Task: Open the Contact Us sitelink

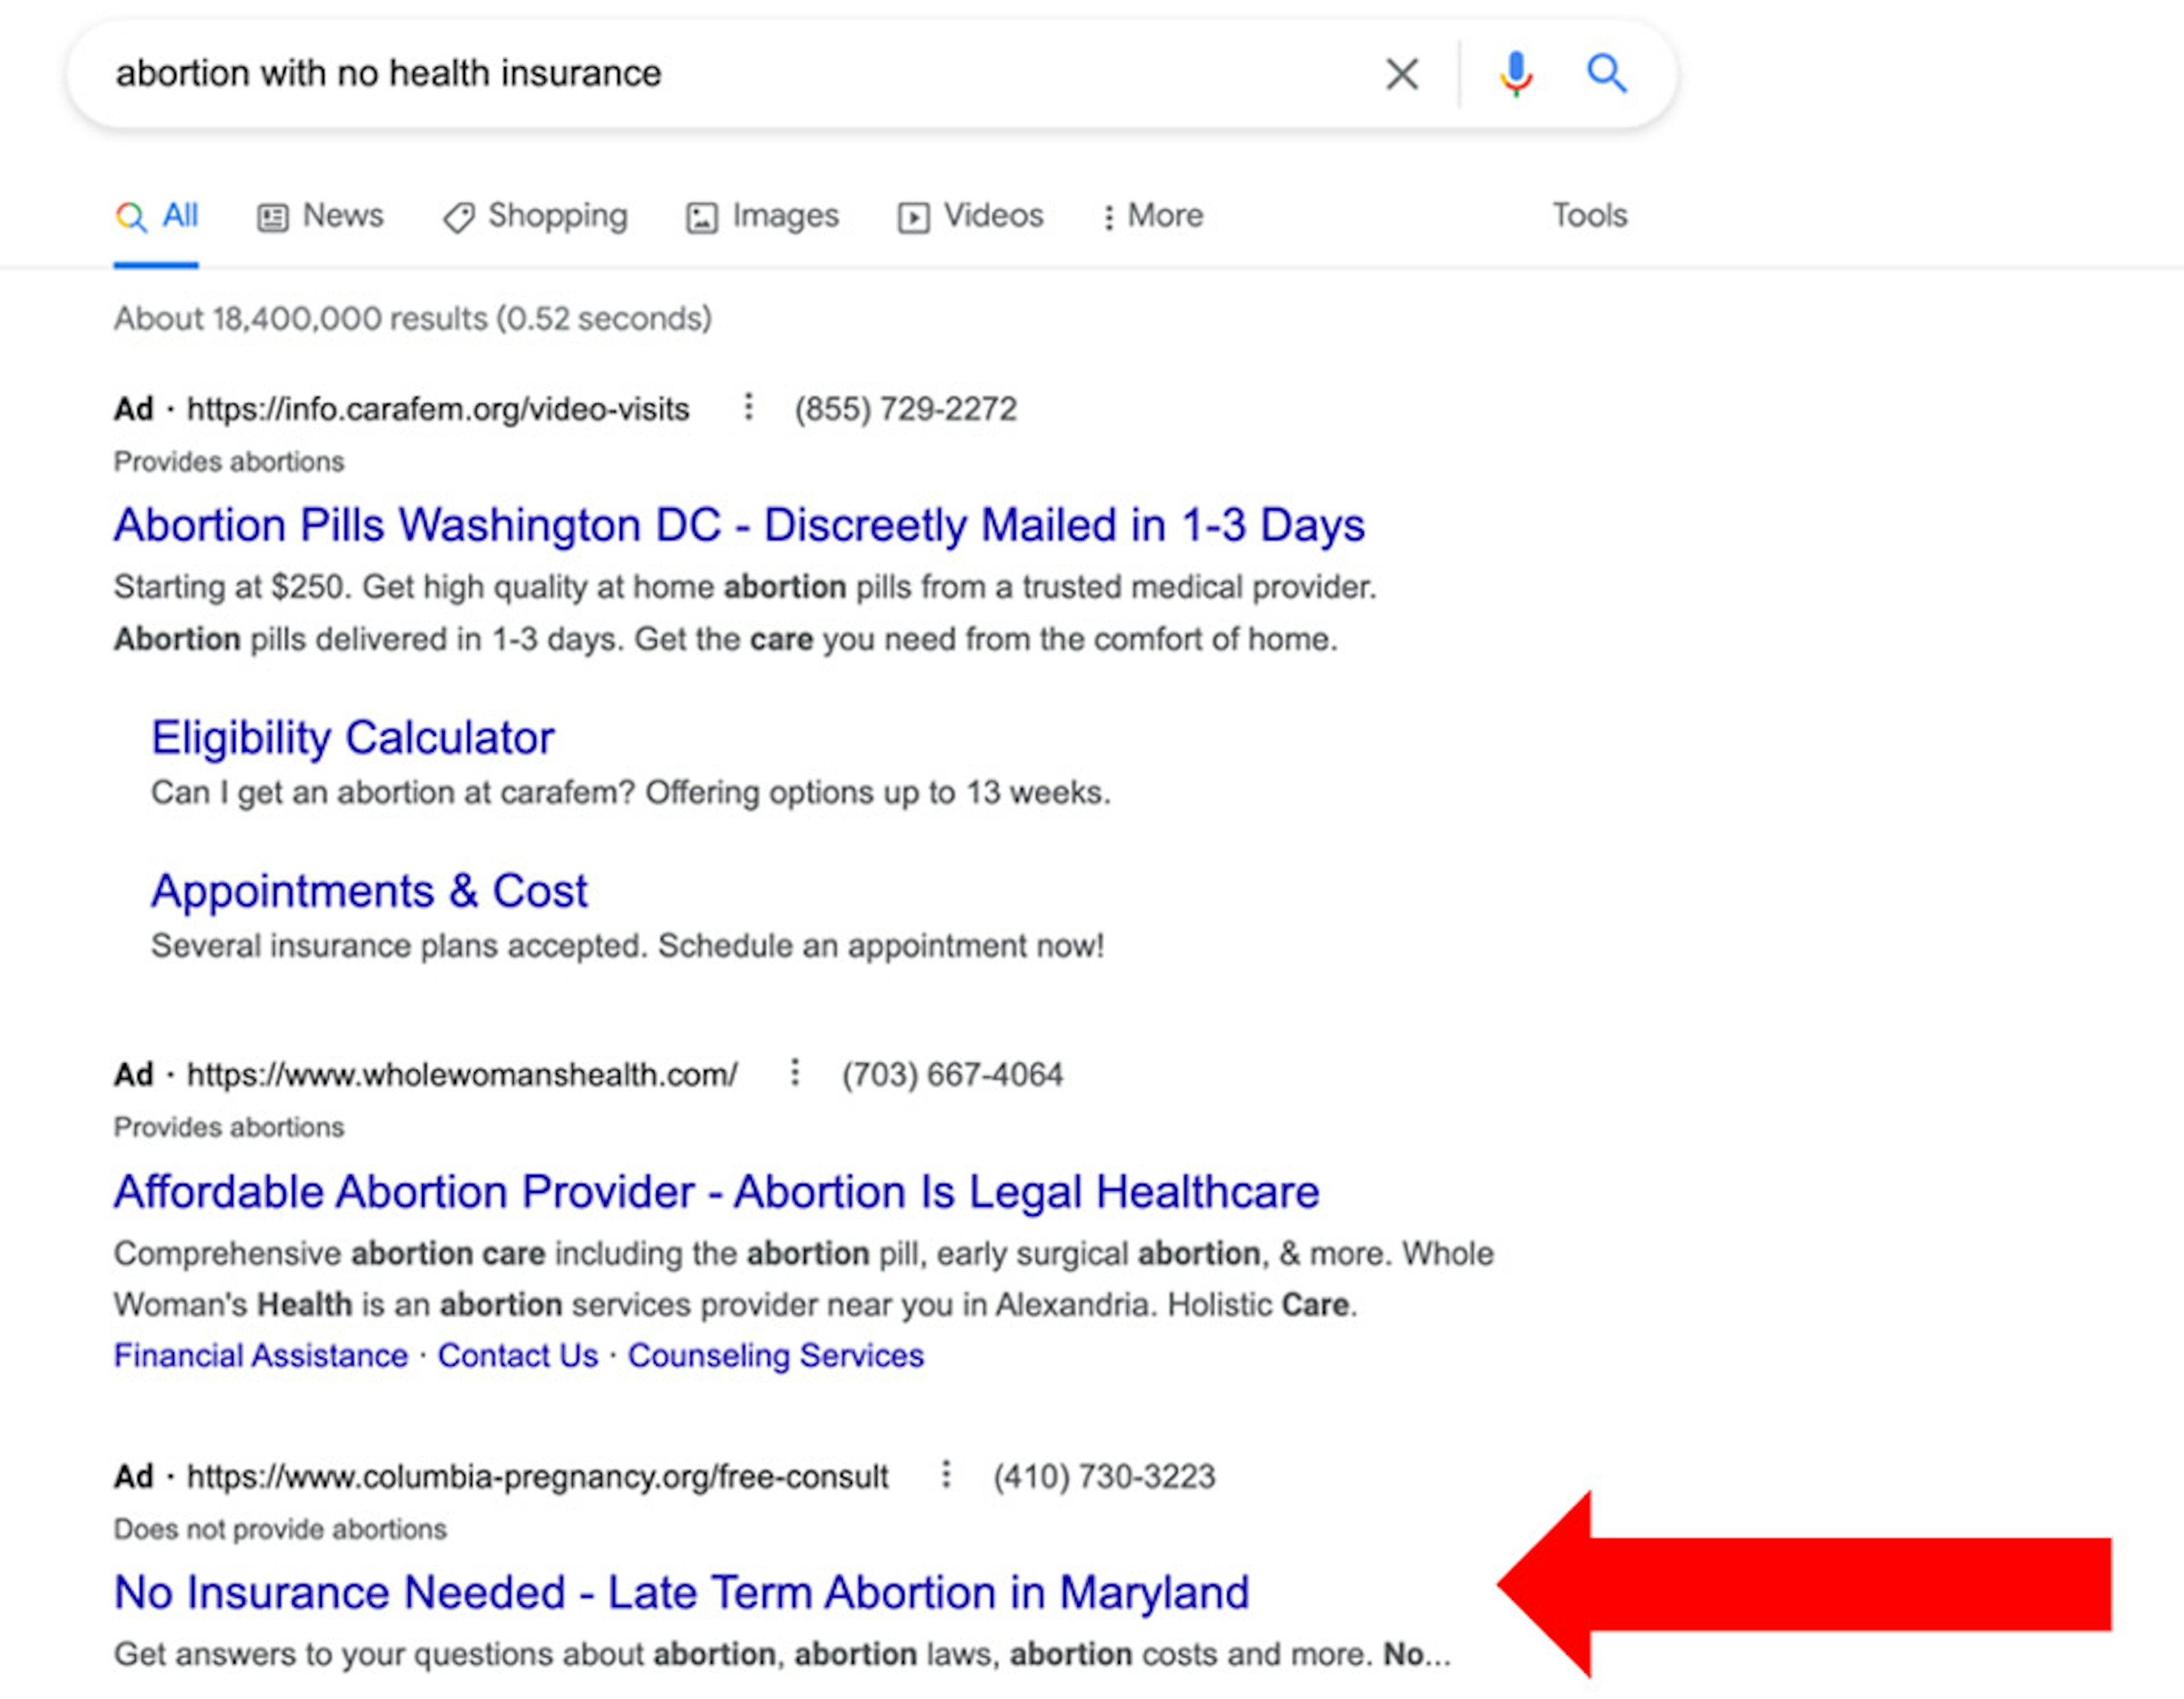Action: click(x=518, y=1356)
